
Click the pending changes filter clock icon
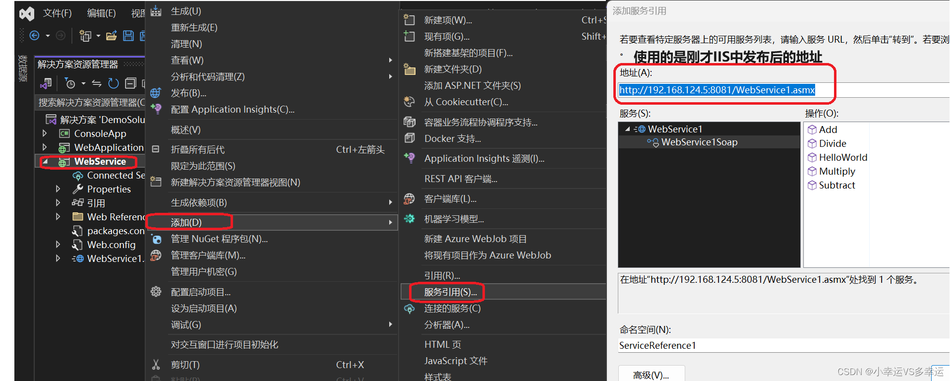(70, 83)
